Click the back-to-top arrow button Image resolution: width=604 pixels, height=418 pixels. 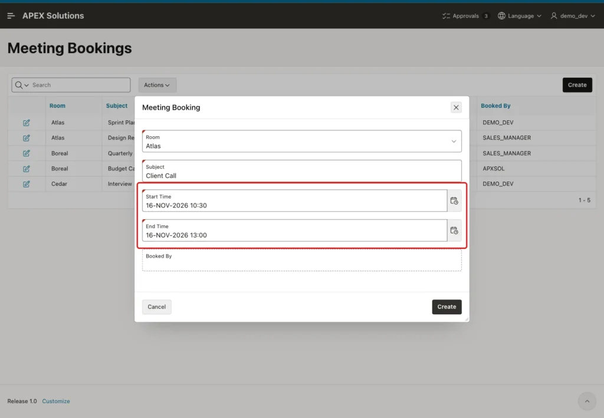(587, 401)
